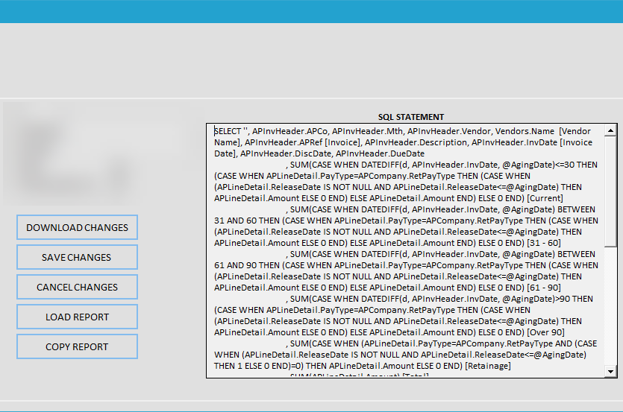Click the COPY REPORT button

(x=77, y=346)
